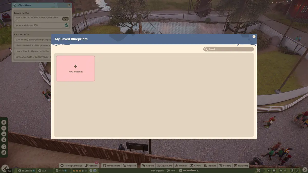Open the zoo star rating

click(x=80, y=171)
